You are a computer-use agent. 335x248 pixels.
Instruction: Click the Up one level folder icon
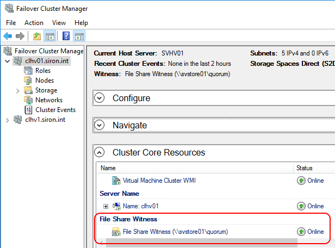37,36
